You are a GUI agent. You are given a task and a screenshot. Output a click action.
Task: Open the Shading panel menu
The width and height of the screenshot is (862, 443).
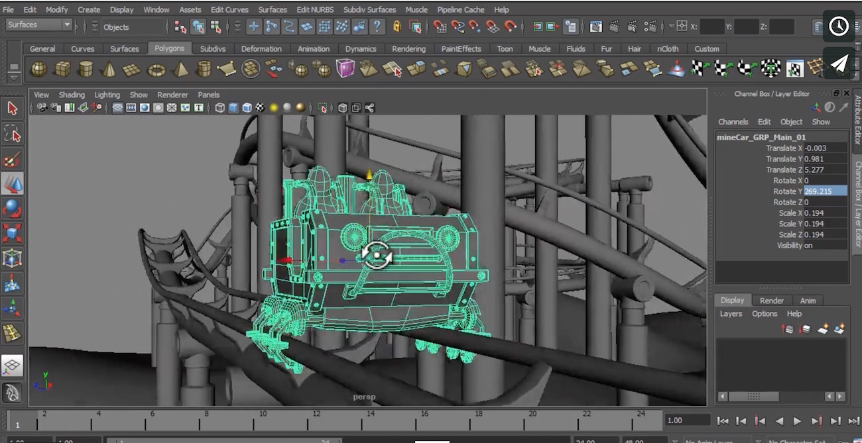(x=71, y=95)
